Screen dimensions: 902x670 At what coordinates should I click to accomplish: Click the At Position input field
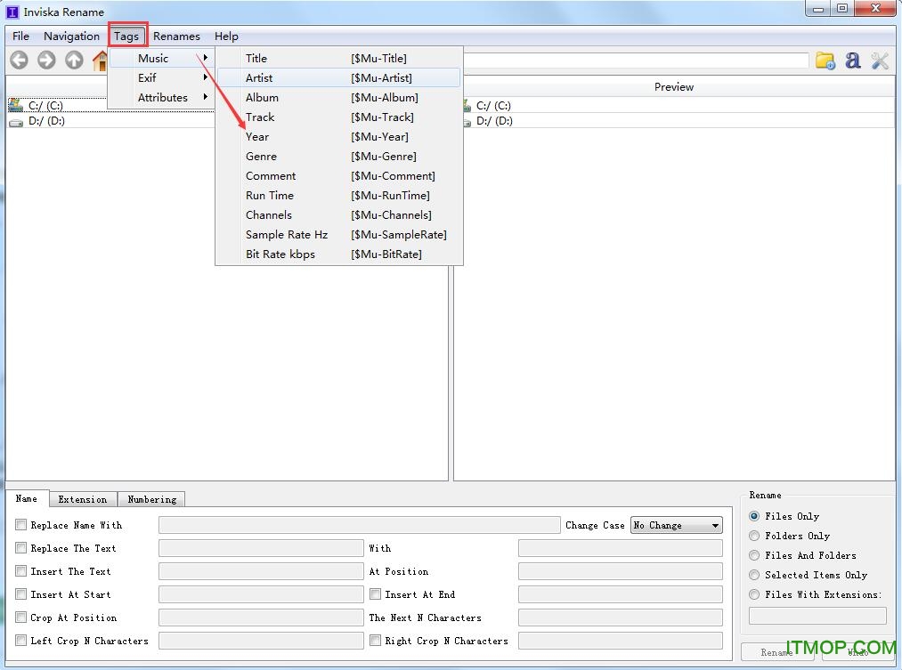620,571
